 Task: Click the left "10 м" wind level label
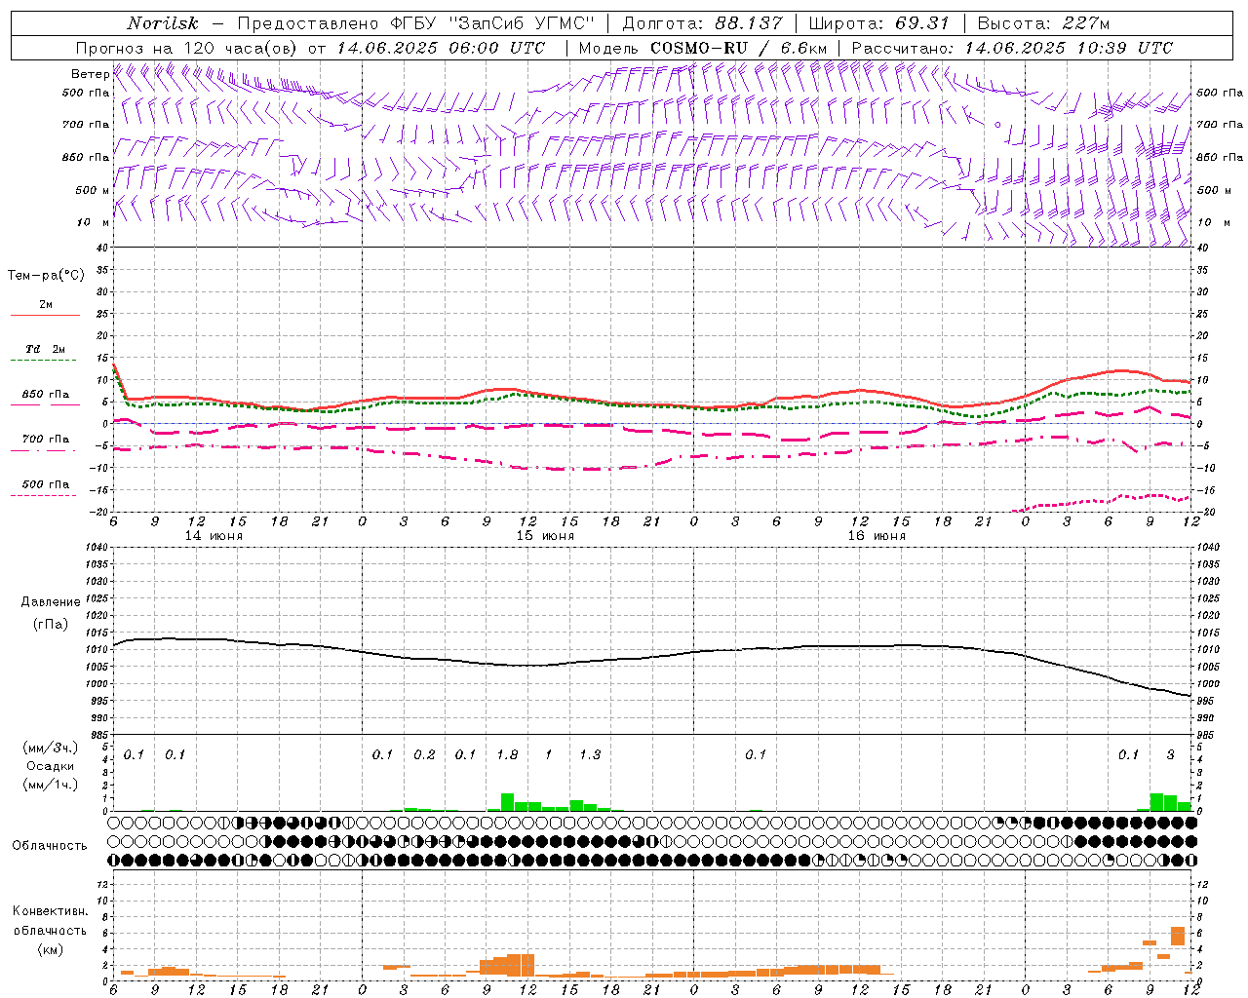[x=93, y=222]
